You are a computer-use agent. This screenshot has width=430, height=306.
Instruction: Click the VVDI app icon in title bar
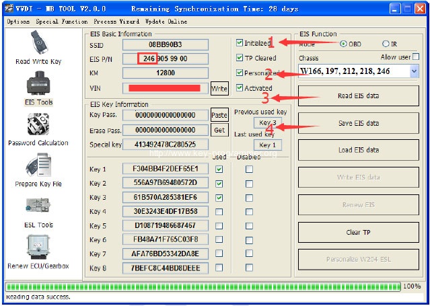point(9,9)
